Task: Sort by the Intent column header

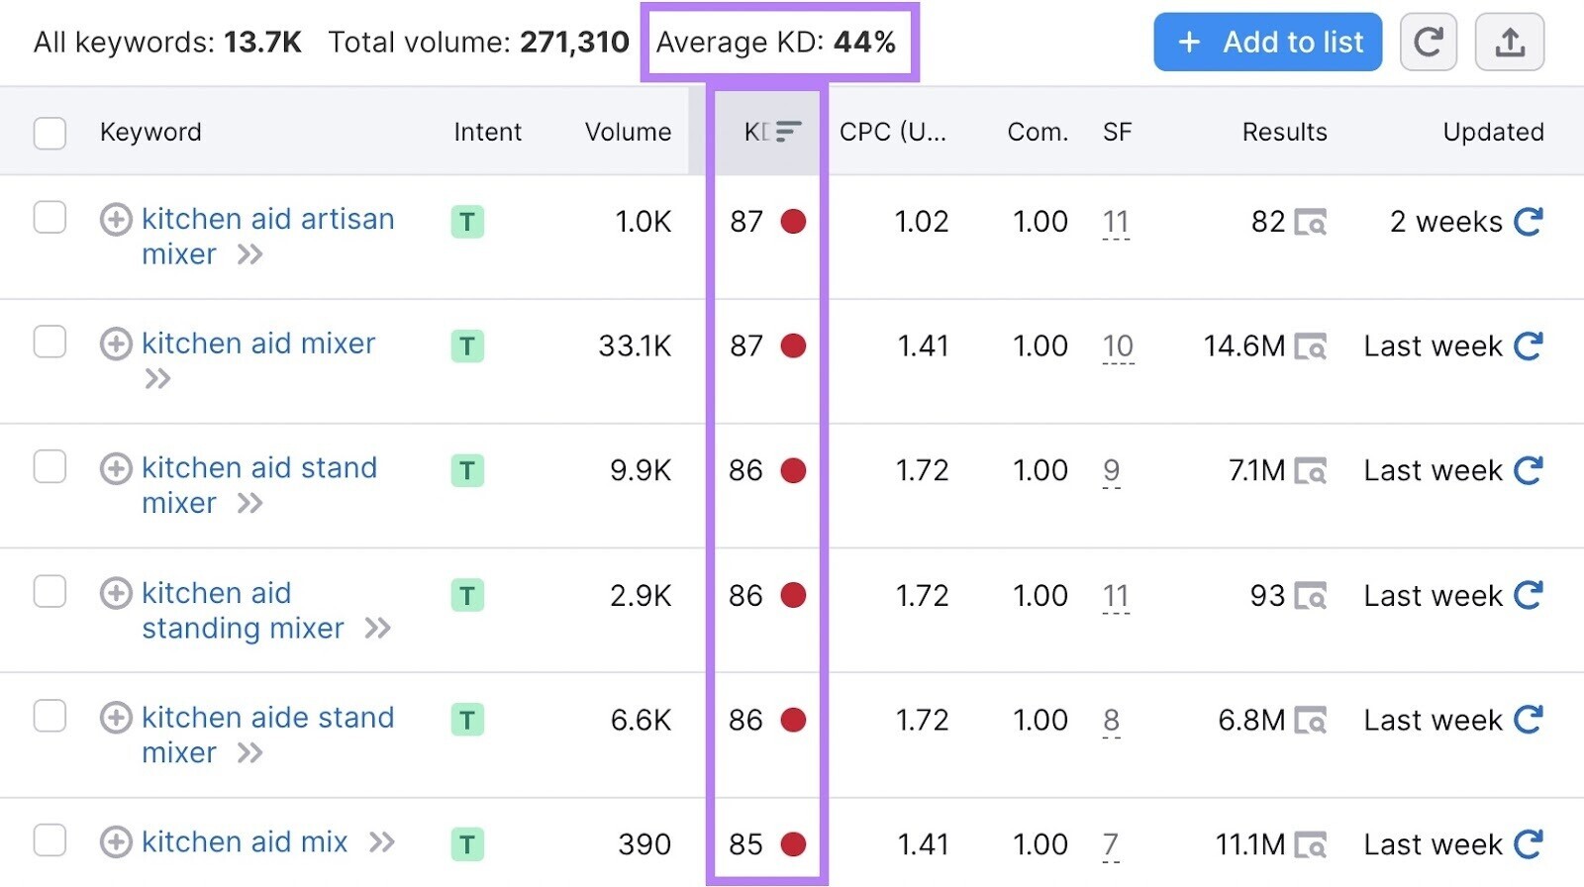Action: click(x=487, y=133)
